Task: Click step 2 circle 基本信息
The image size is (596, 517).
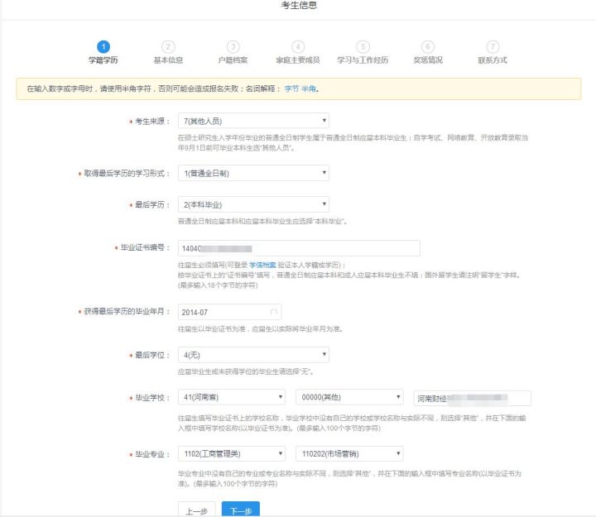Action: click(x=168, y=47)
